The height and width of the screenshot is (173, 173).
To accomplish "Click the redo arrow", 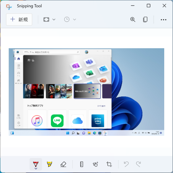I will 138,164.
